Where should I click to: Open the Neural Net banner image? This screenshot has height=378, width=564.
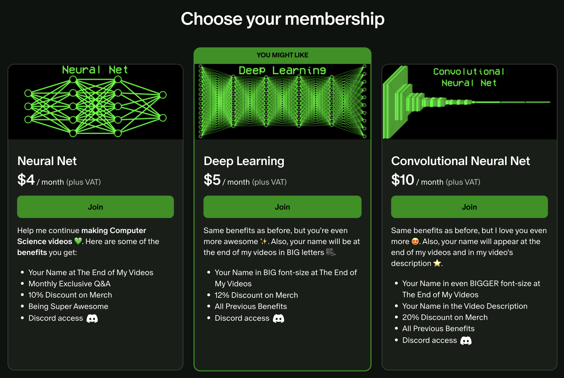click(x=95, y=102)
